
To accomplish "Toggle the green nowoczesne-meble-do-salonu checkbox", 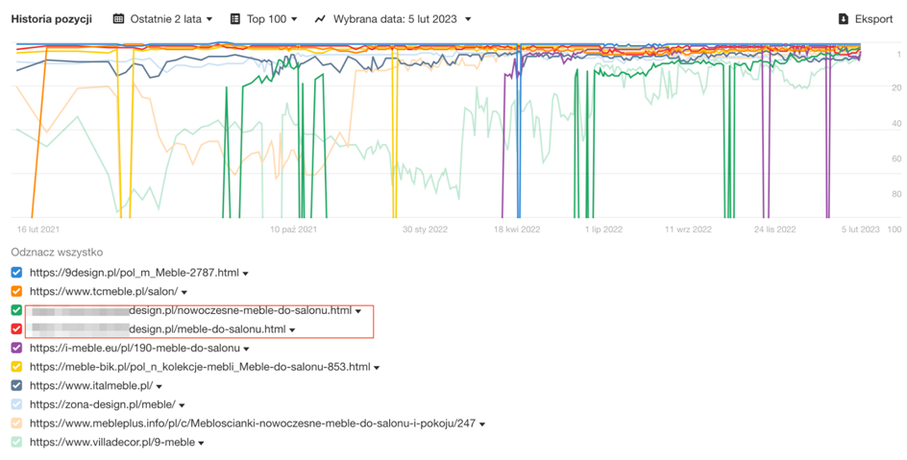I will (17, 310).
